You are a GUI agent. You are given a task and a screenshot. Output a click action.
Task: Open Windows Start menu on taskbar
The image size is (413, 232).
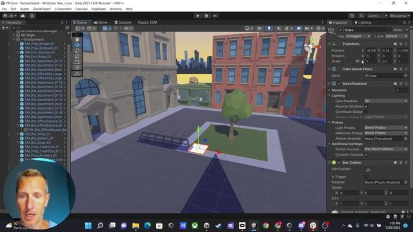click(88, 226)
